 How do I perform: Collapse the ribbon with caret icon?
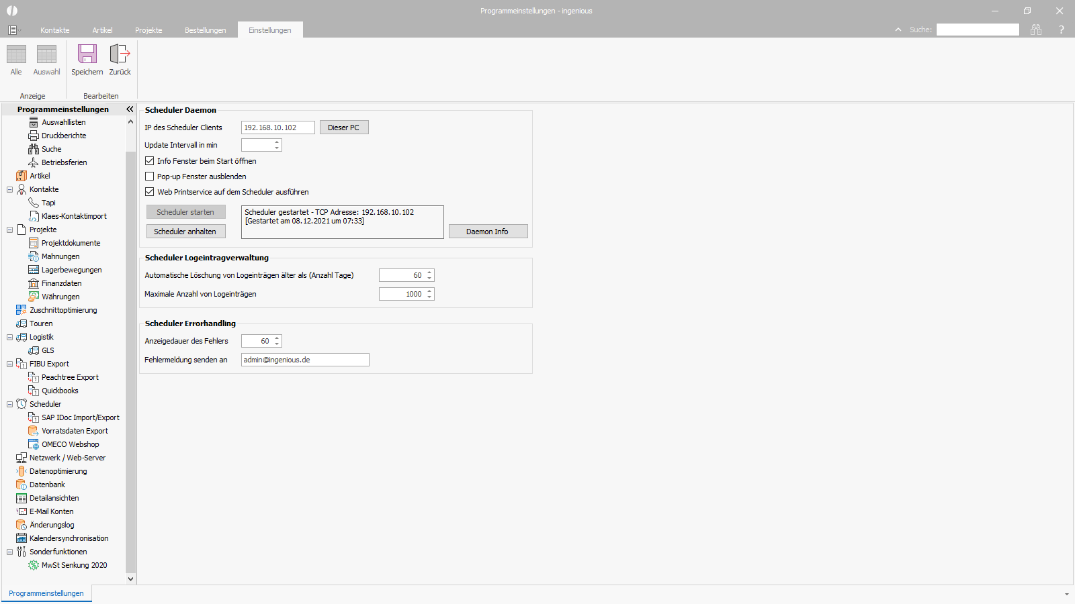(x=898, y=30)
